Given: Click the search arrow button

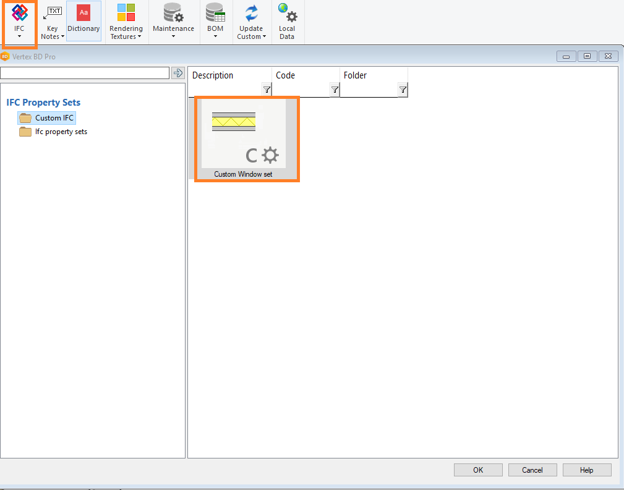Looking at the screenshot, I should (x=178, y=73).
